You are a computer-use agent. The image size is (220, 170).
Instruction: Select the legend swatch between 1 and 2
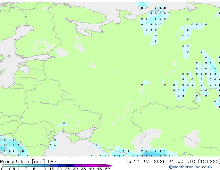[x=22, y=165]
